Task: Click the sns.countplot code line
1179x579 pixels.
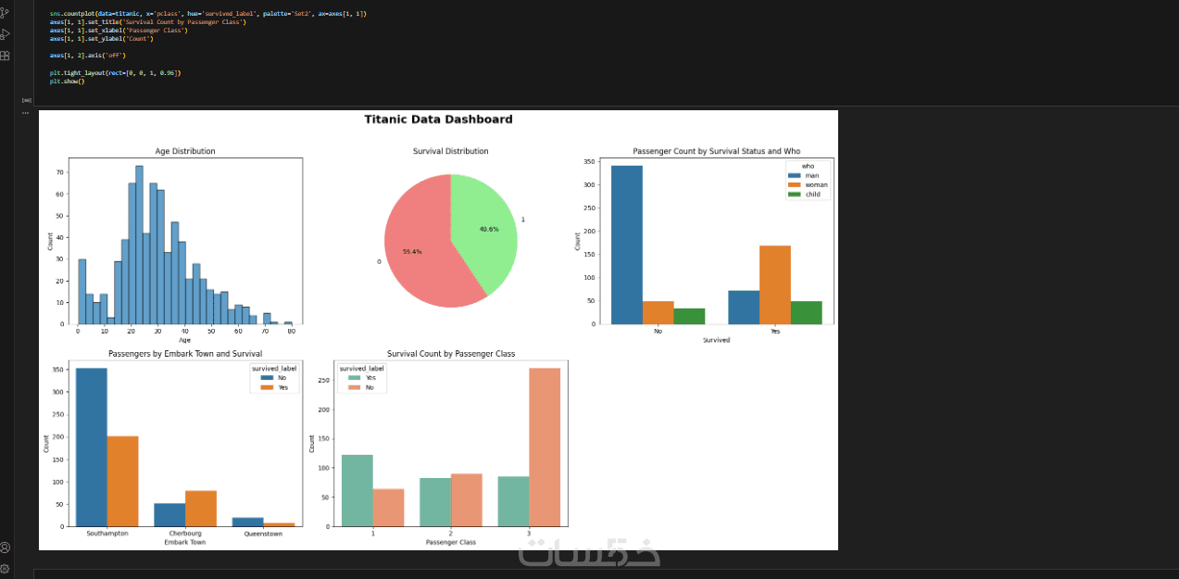Action: [x=208, y=14]
